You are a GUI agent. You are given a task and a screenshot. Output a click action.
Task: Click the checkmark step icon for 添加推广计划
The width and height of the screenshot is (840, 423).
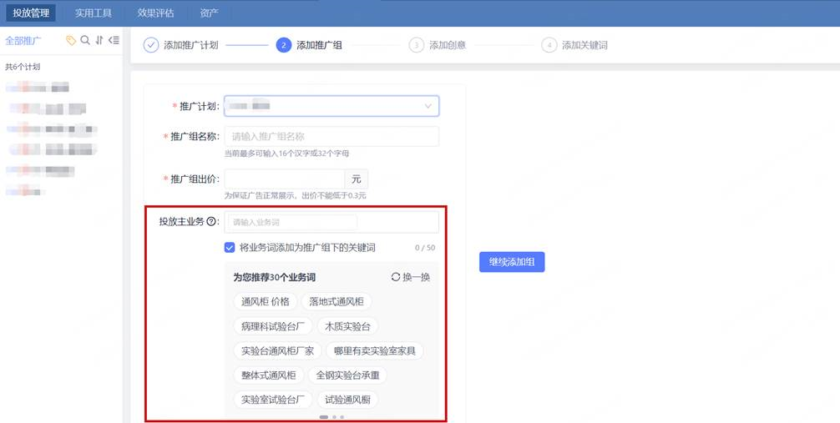tap(151, 45)
